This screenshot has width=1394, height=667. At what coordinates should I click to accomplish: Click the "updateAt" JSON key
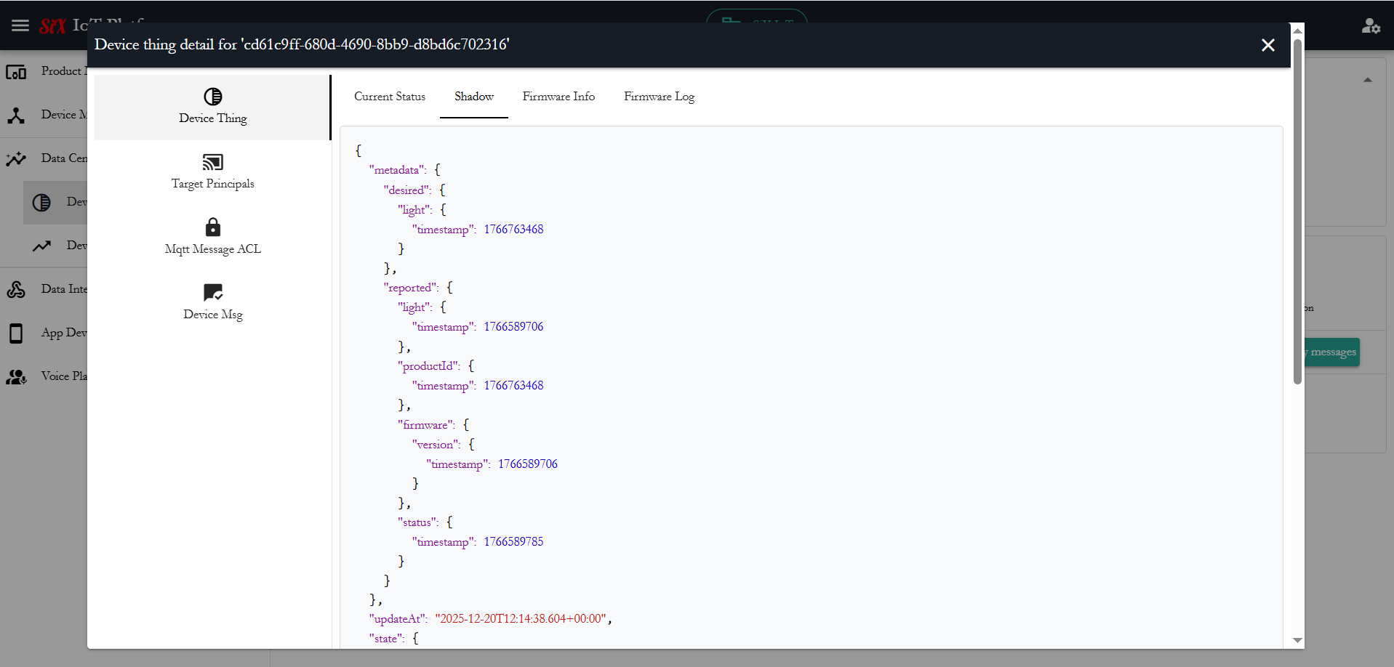click(398, 619)
